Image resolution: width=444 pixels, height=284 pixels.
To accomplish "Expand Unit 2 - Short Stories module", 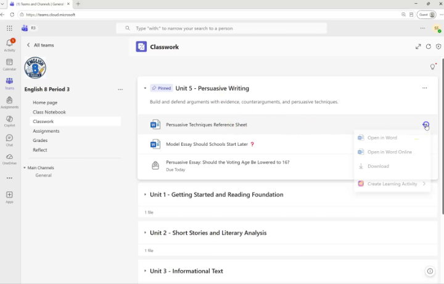I will [x=145, y=233].
